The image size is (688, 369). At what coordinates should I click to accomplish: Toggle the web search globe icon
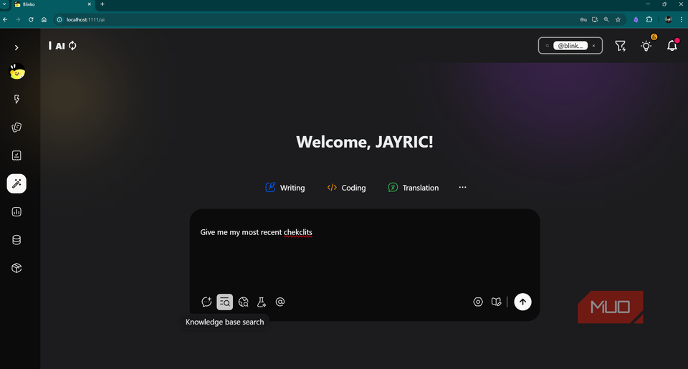tap(244, 302)
